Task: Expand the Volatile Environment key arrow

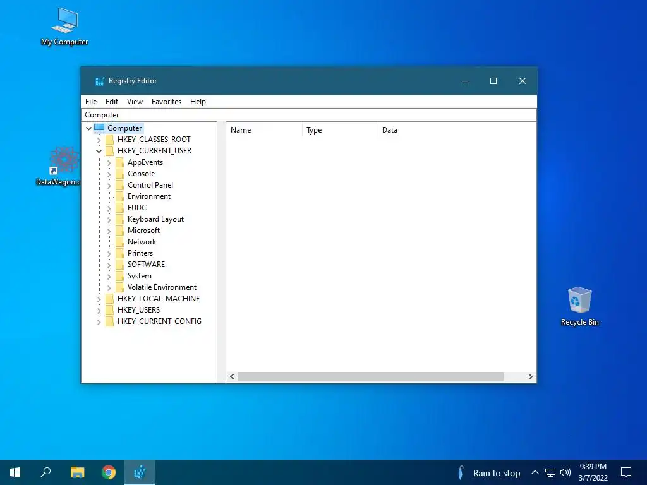Action: (109, 288)
